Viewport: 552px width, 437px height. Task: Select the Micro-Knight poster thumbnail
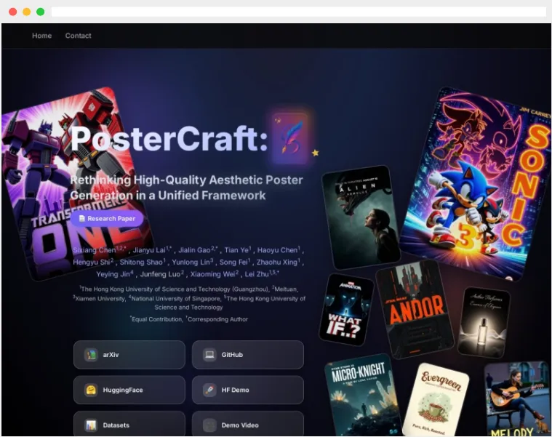pos(363,395)
